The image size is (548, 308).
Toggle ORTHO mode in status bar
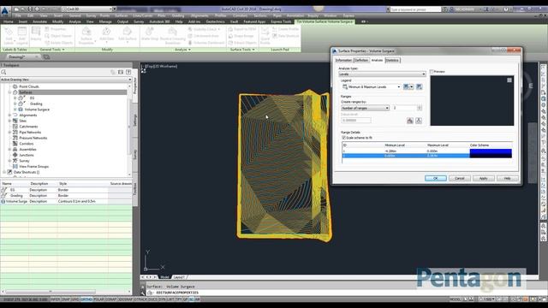pyautogui.click(x=86, y=299)
